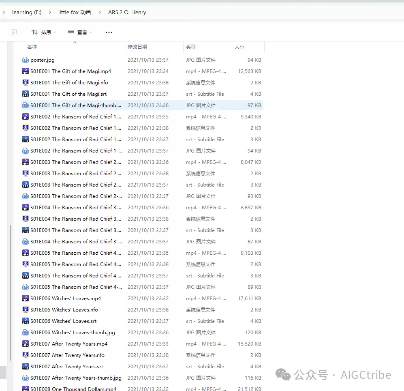Expand the 排序 dropdown chevron

point(55,32)
